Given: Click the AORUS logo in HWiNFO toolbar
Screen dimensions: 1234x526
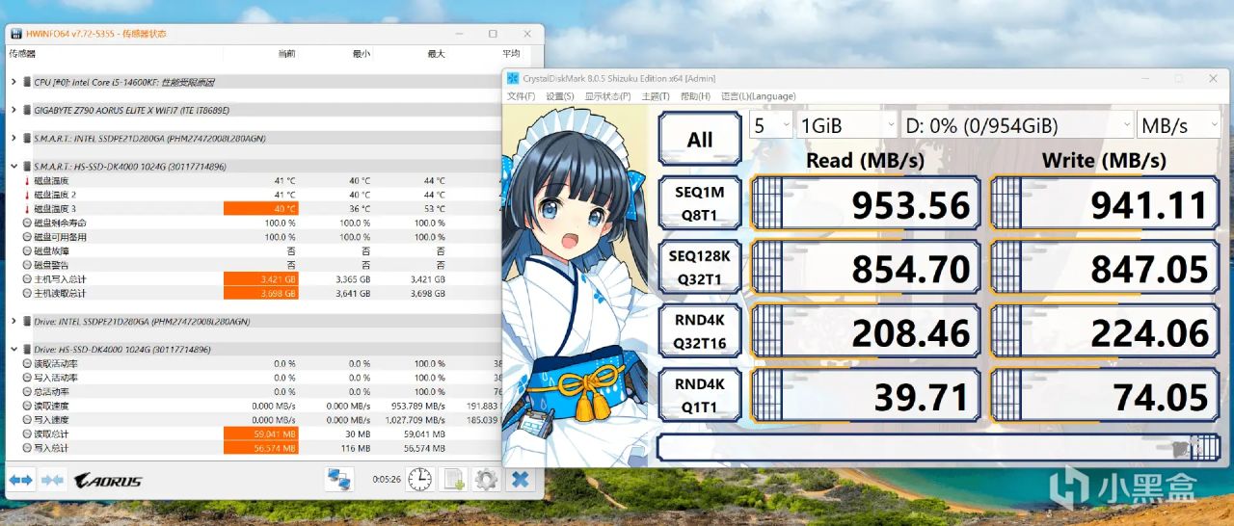Looking at the screenshot, I should point(108,480).
